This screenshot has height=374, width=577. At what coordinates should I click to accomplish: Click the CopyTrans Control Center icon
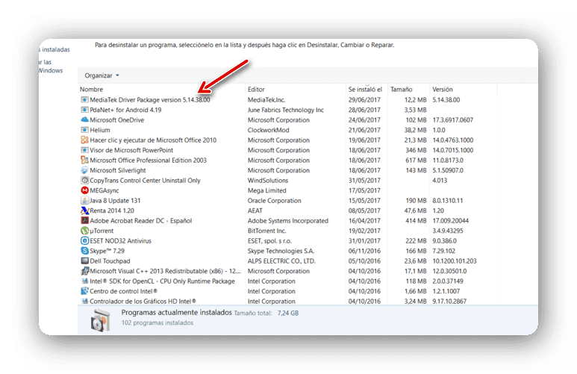click(84, 181)
